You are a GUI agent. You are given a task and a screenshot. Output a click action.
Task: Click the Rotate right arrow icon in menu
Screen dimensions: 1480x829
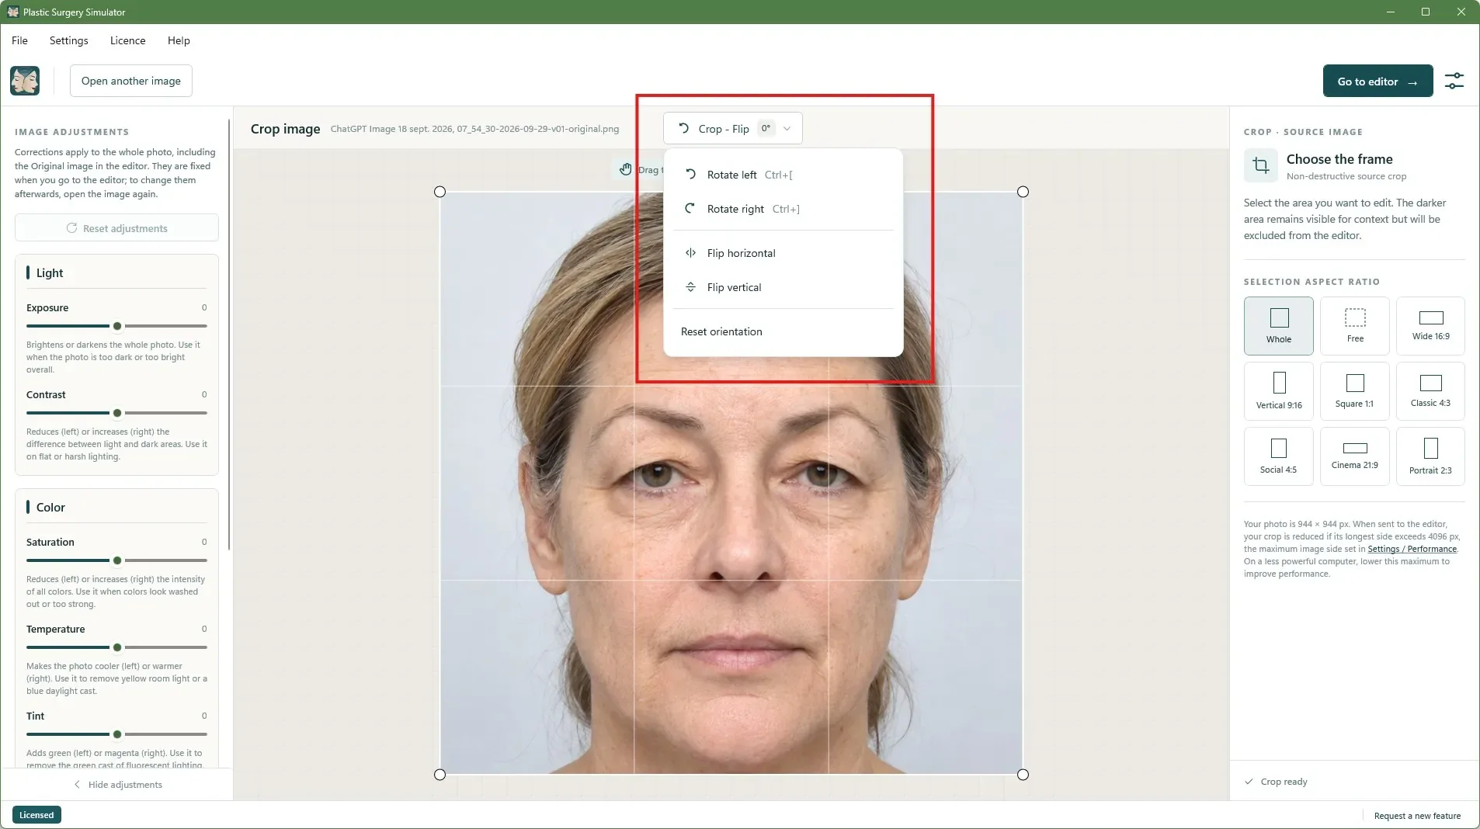click(x=690, y=209)
